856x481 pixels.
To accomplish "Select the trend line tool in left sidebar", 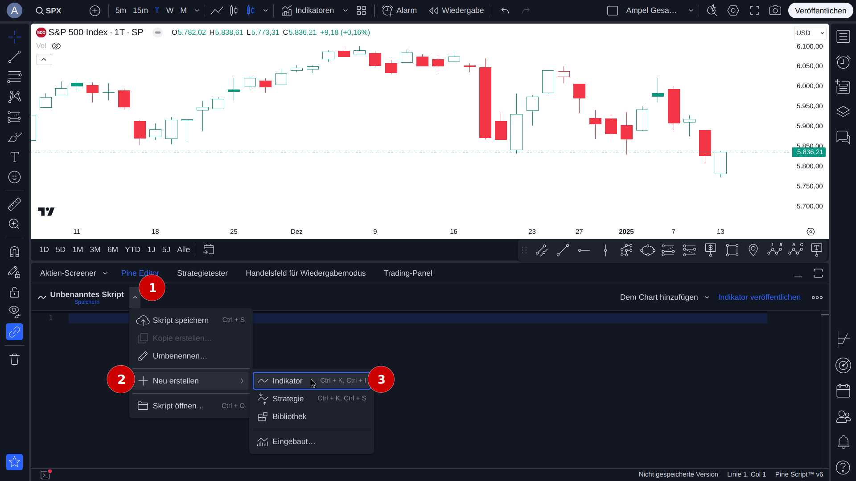I will coord(14,57).
